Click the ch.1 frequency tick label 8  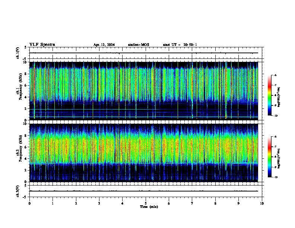tap(26, 74)
